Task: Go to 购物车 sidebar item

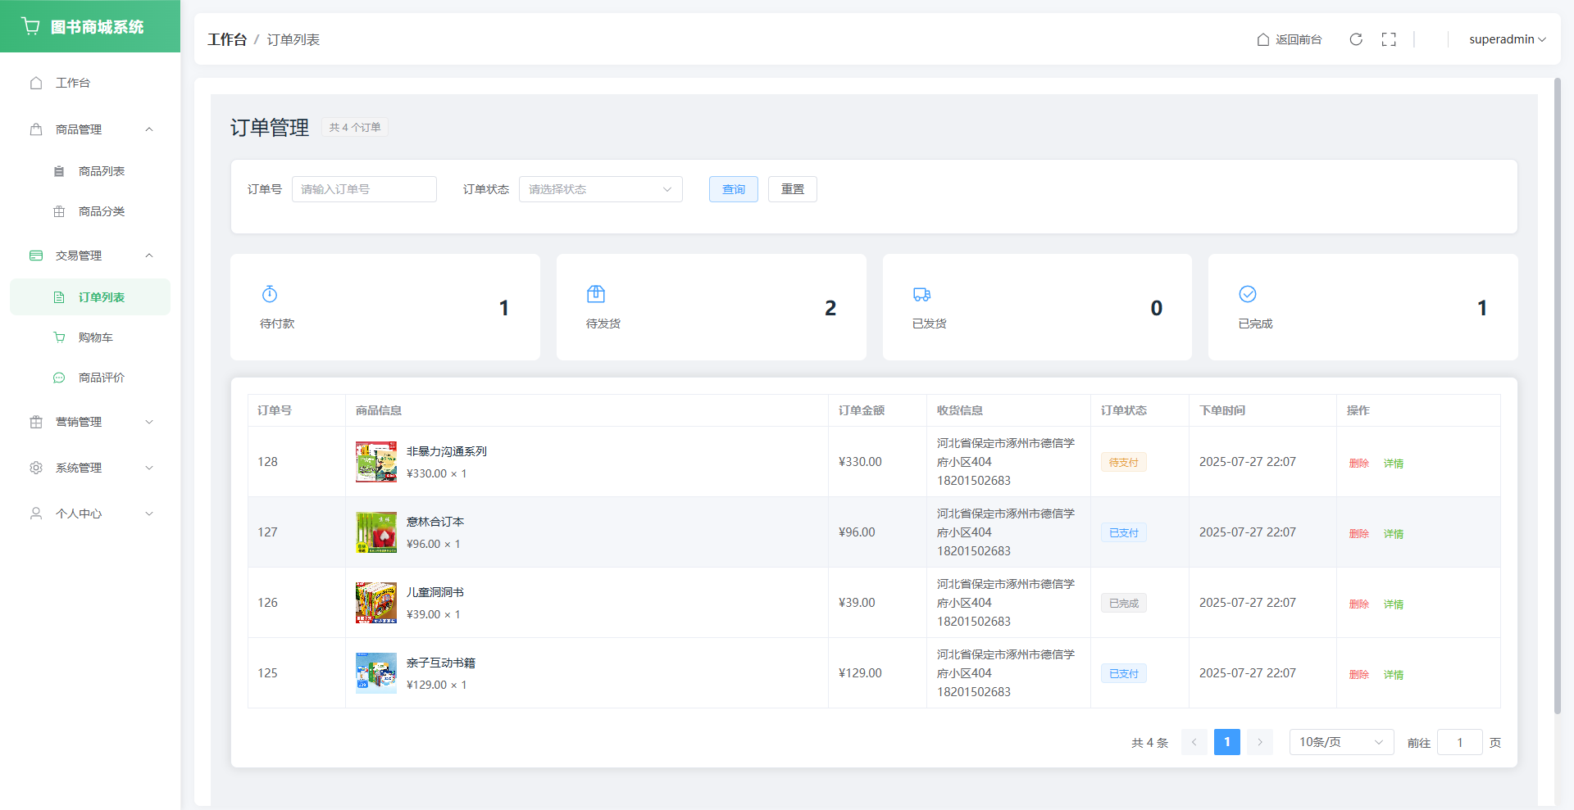Action: pos(95,337)
